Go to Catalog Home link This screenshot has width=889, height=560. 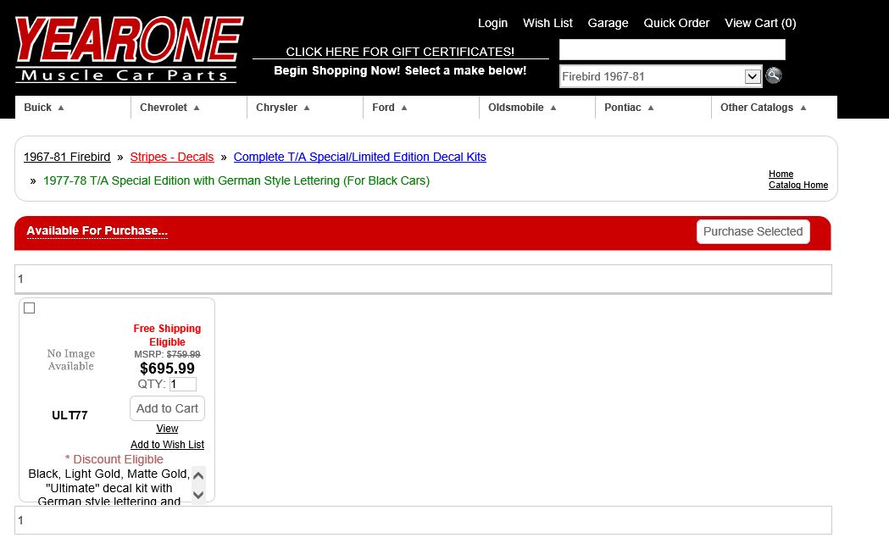point(798,186)
